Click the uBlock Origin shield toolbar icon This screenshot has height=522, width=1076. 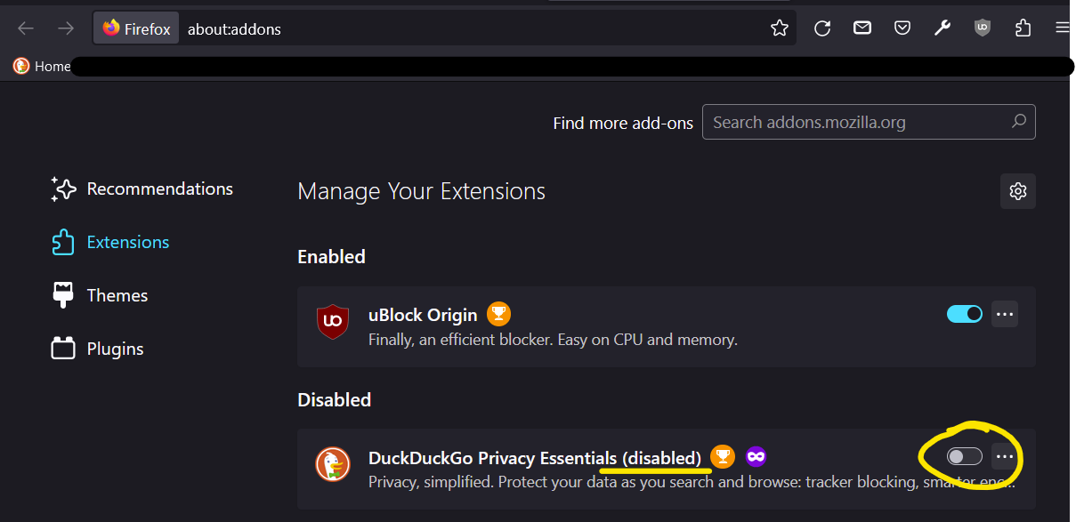coord(982,28)
